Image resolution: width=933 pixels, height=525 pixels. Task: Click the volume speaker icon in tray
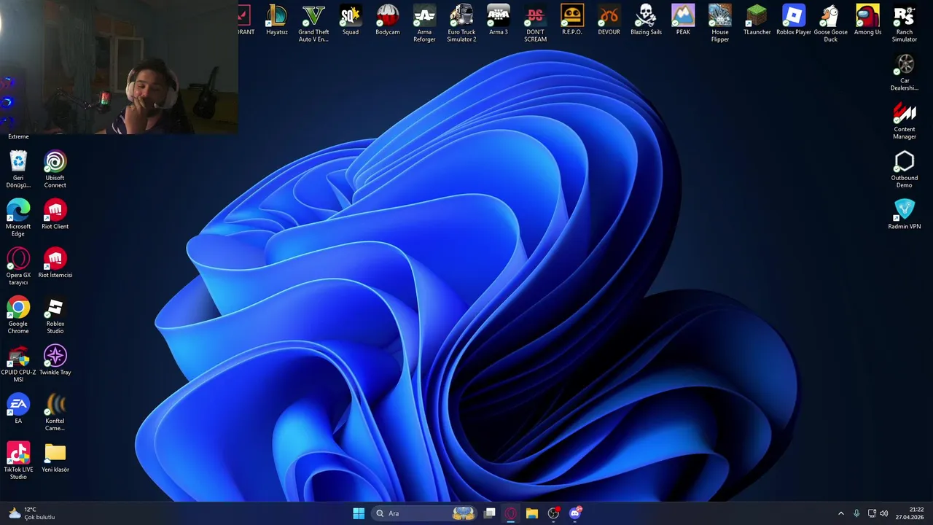click(884, 513)
